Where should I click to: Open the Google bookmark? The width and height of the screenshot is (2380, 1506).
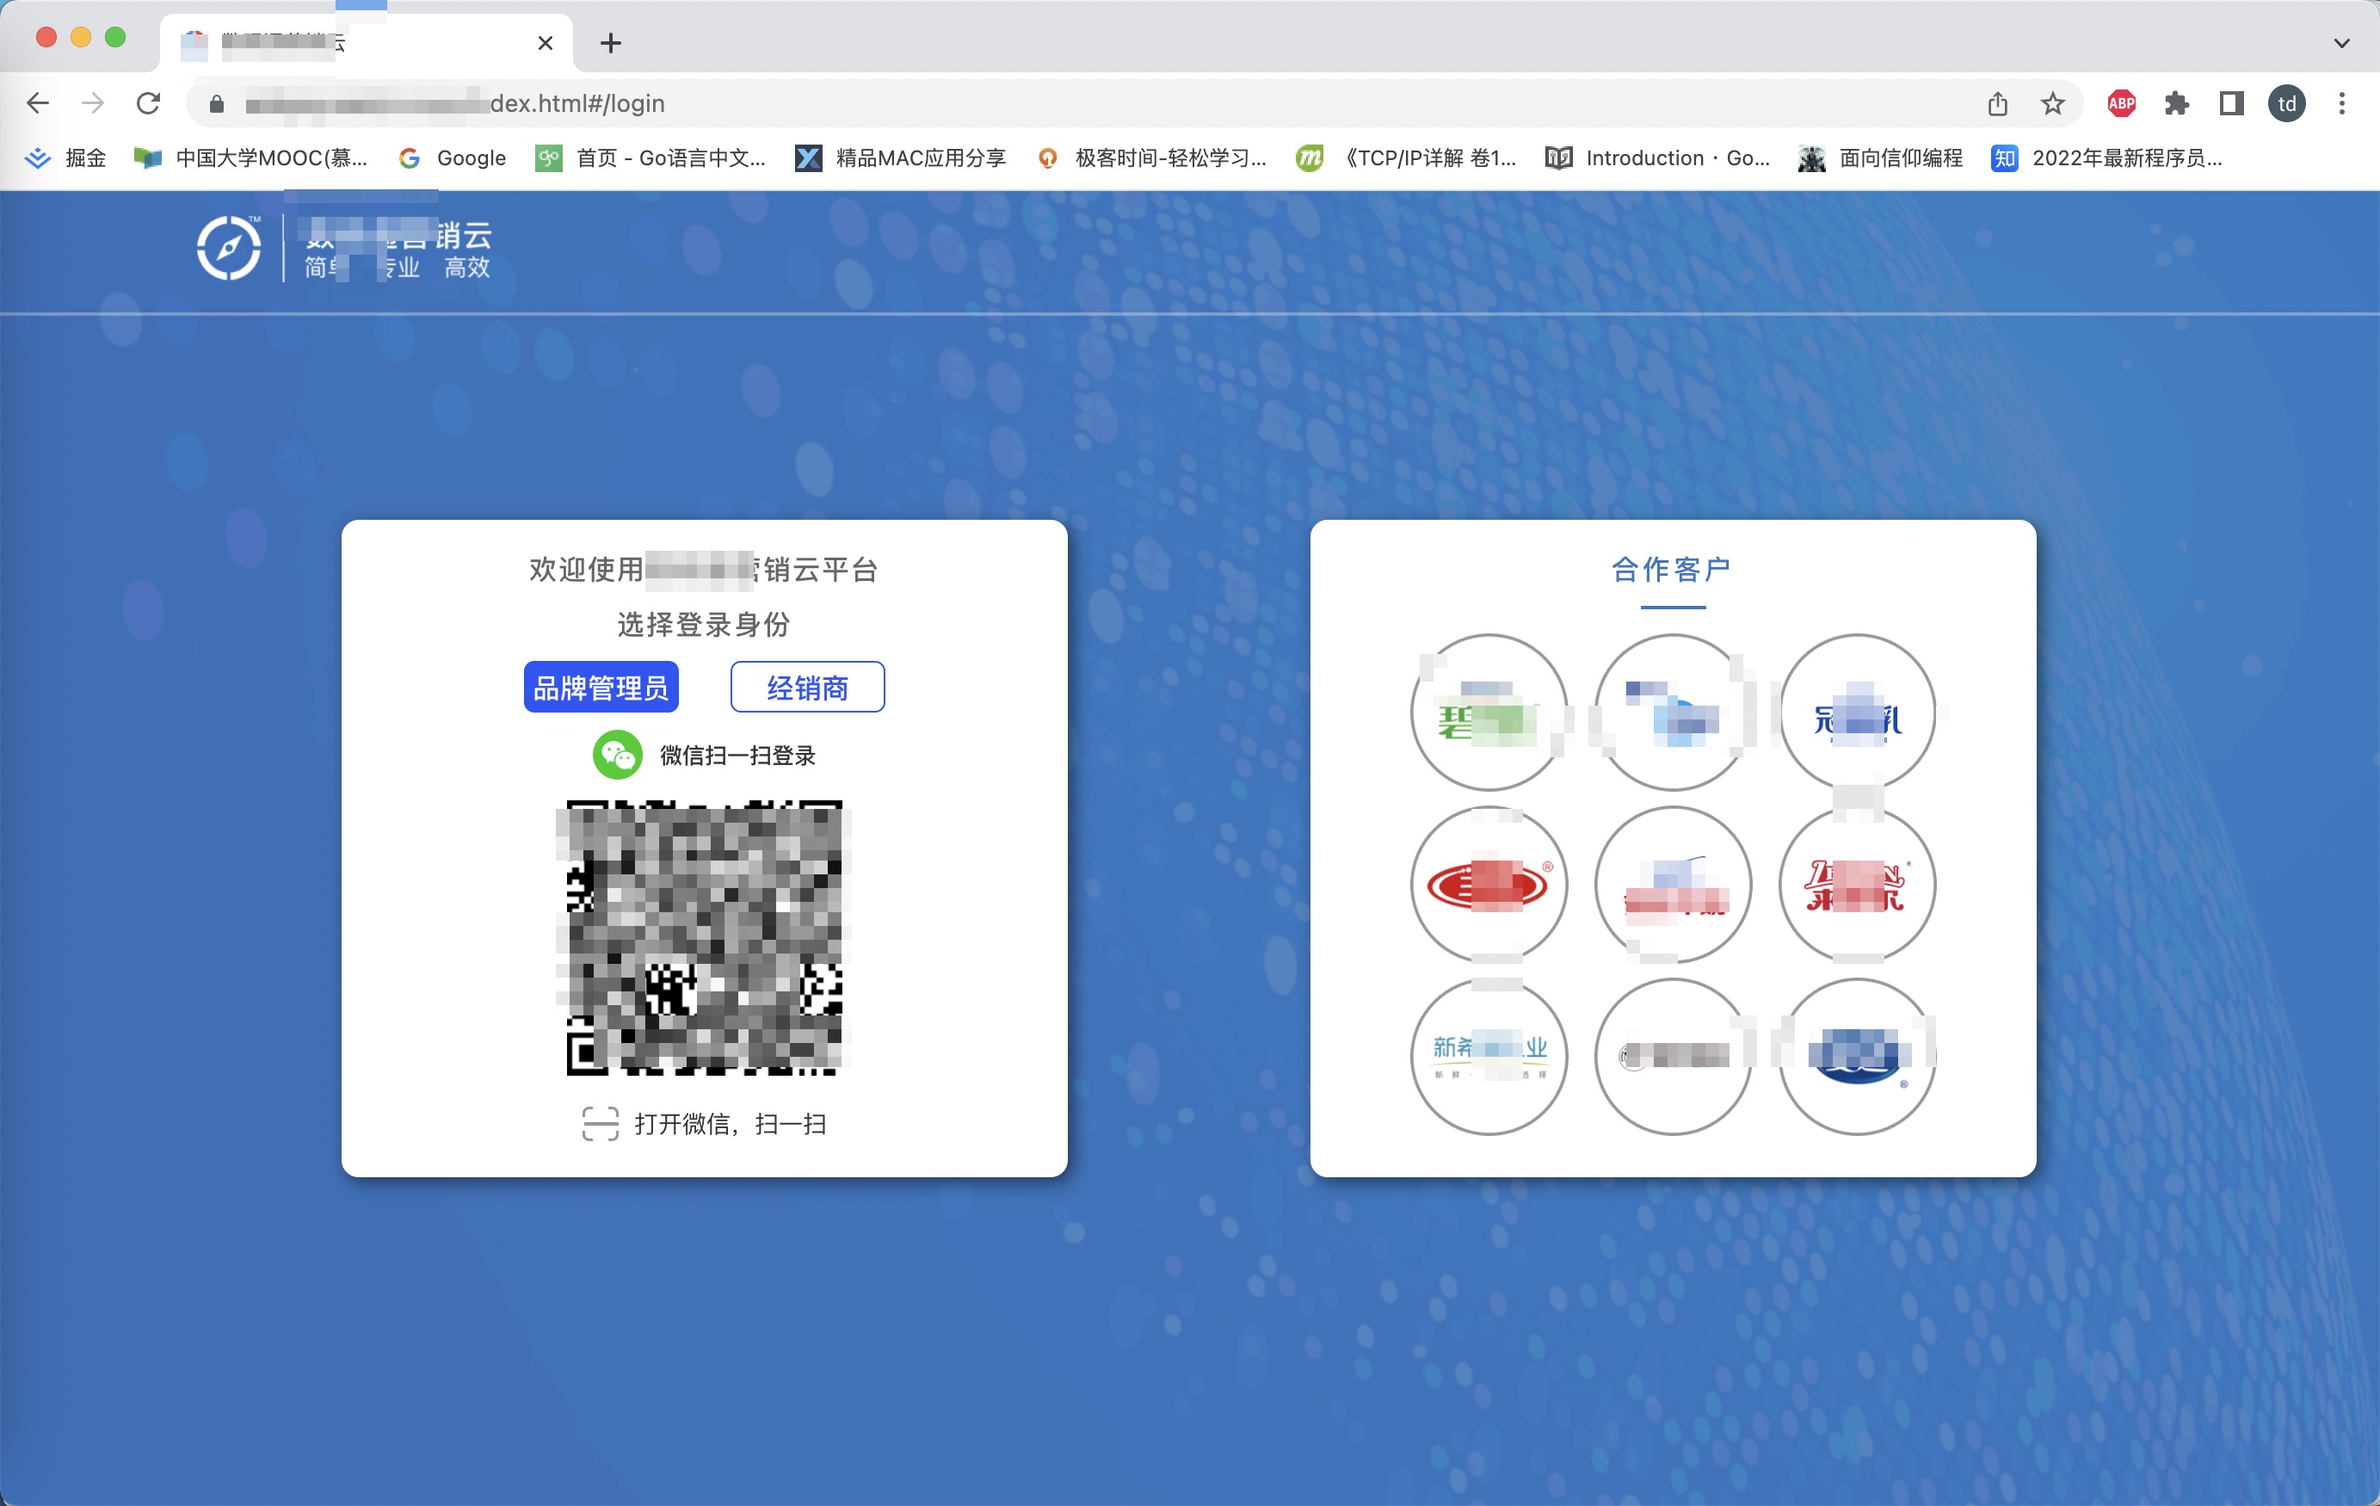[x=452, y=158]
